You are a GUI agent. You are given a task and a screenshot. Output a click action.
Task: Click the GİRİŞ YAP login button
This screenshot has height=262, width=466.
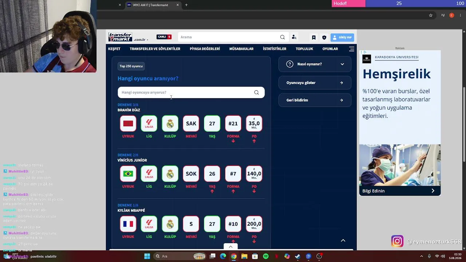point(342,37)
